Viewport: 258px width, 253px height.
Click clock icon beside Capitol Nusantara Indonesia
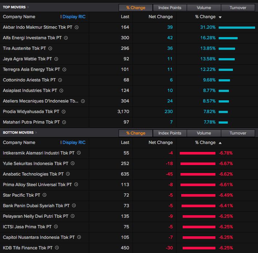(79, 237)
